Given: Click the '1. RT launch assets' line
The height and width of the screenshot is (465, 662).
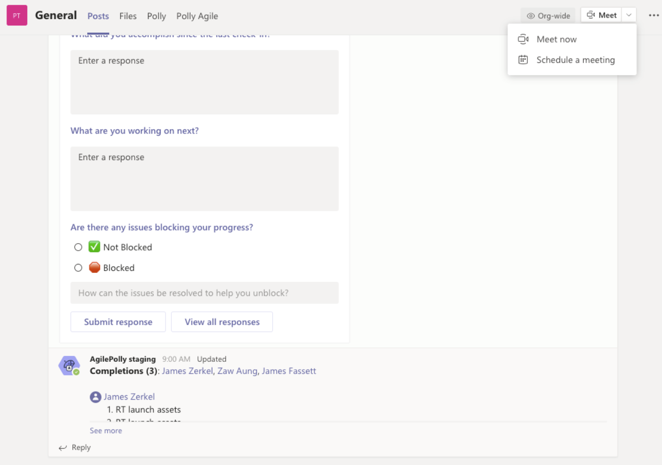Looking at the screenshot, I should (144, 410).
